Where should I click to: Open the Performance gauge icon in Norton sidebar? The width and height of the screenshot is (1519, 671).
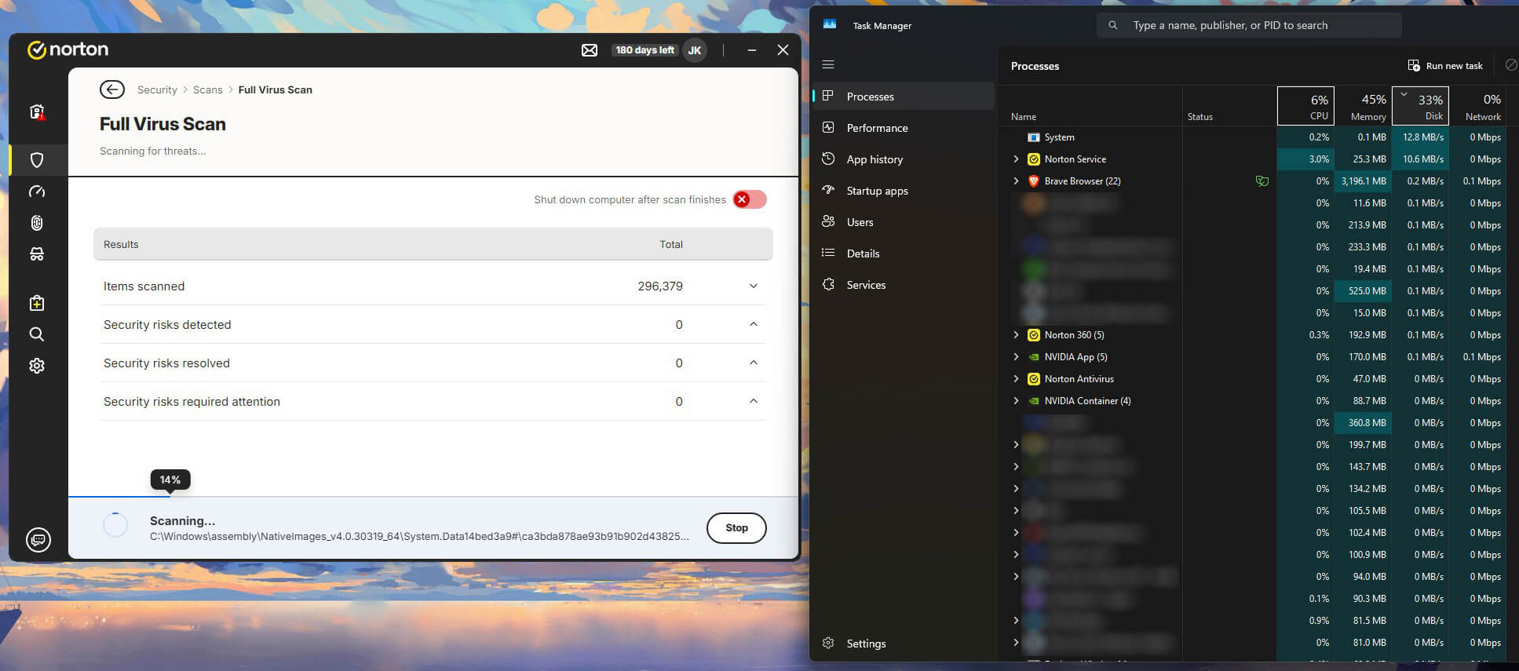click(37, 191)
